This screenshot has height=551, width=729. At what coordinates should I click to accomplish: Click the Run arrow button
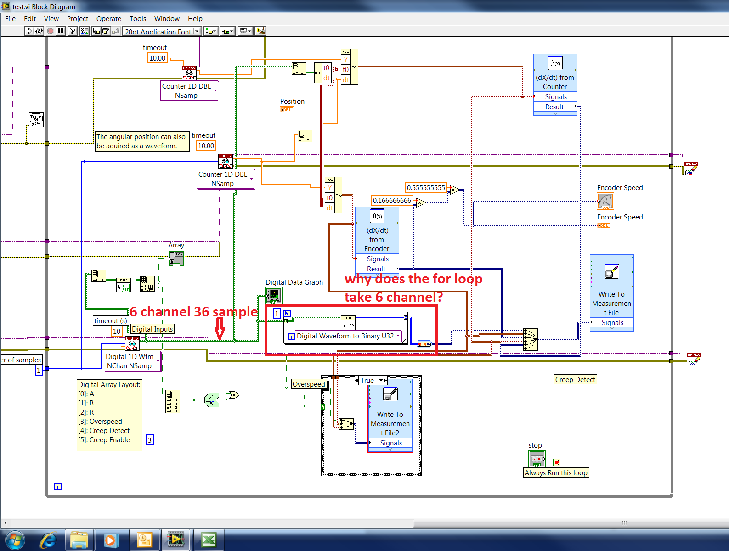[29, 31]
